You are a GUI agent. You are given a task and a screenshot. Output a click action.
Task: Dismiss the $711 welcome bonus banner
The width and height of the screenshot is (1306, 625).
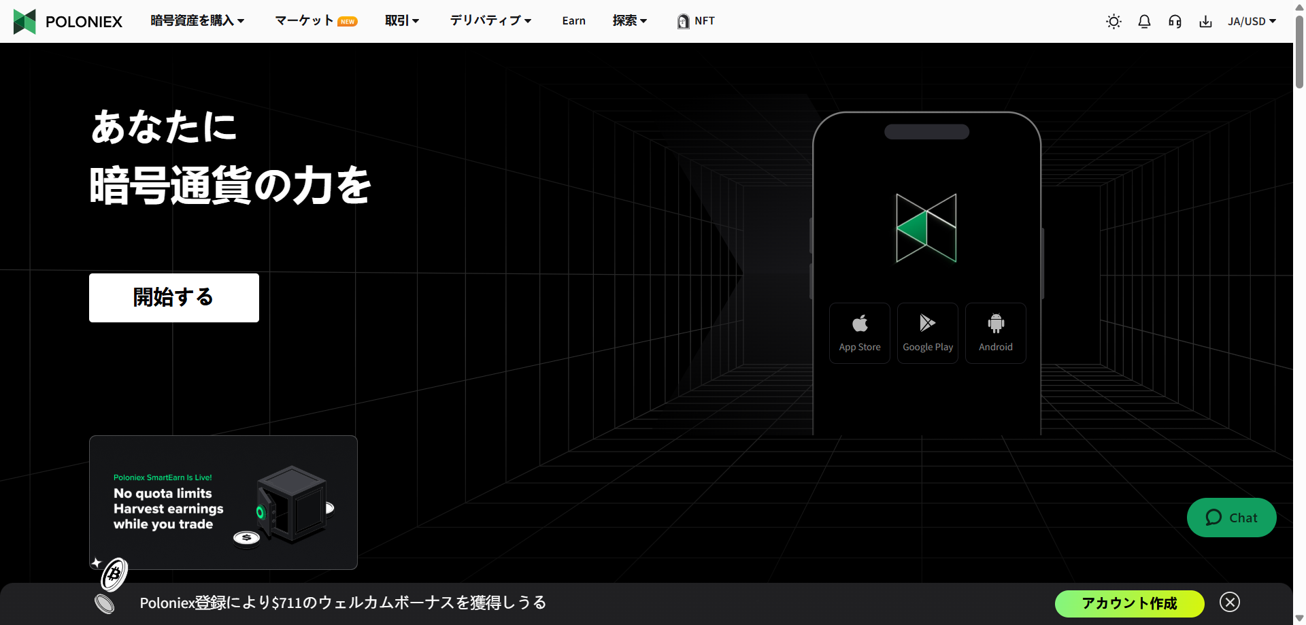[1230, 603]
